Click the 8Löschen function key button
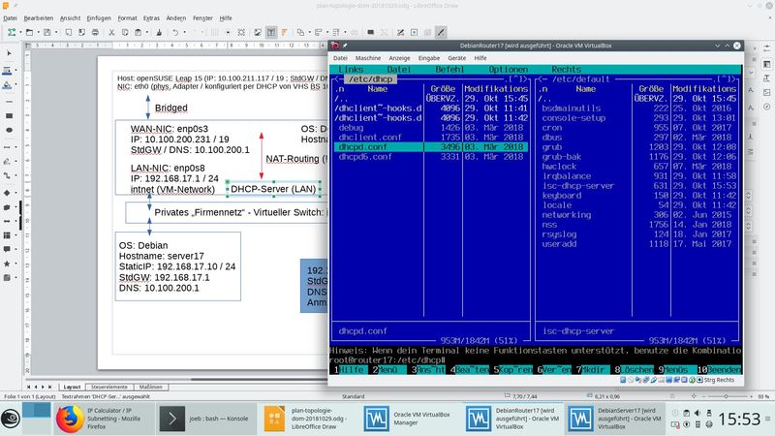The width and height of the screenshot is (775, 436). tap(634, 369)
